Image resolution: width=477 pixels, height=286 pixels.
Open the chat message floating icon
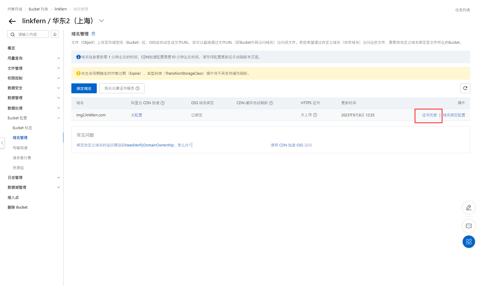[469, 226]
